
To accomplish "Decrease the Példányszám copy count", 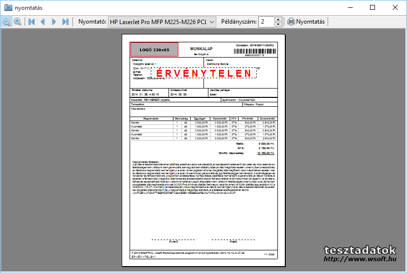I will (278, 24).
